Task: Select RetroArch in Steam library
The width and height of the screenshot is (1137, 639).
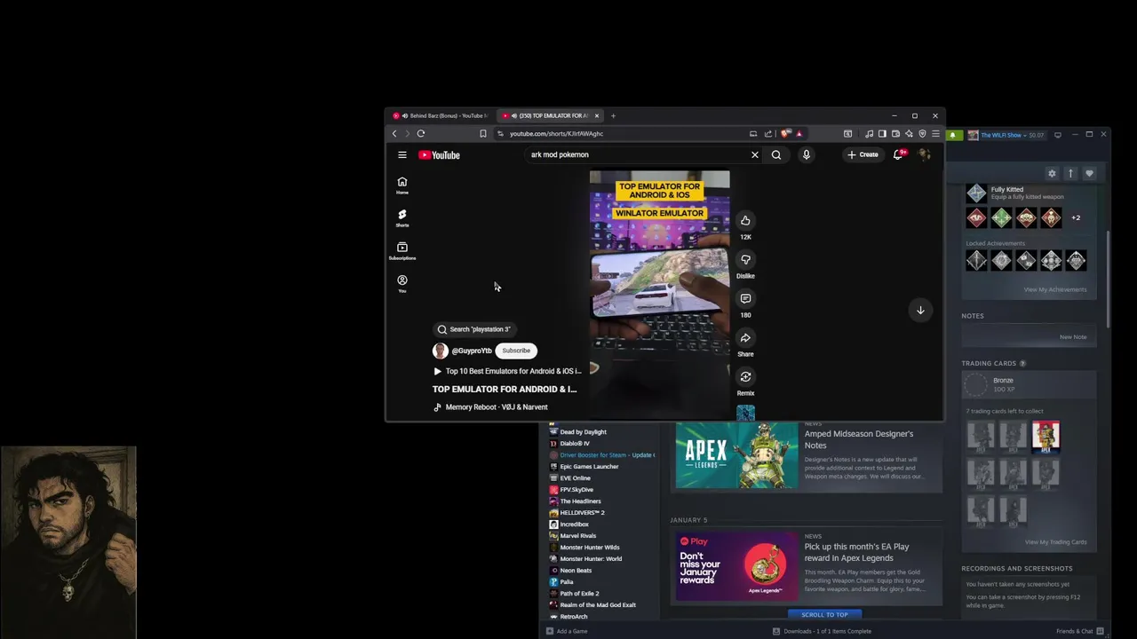Action: tap(573, 617)
